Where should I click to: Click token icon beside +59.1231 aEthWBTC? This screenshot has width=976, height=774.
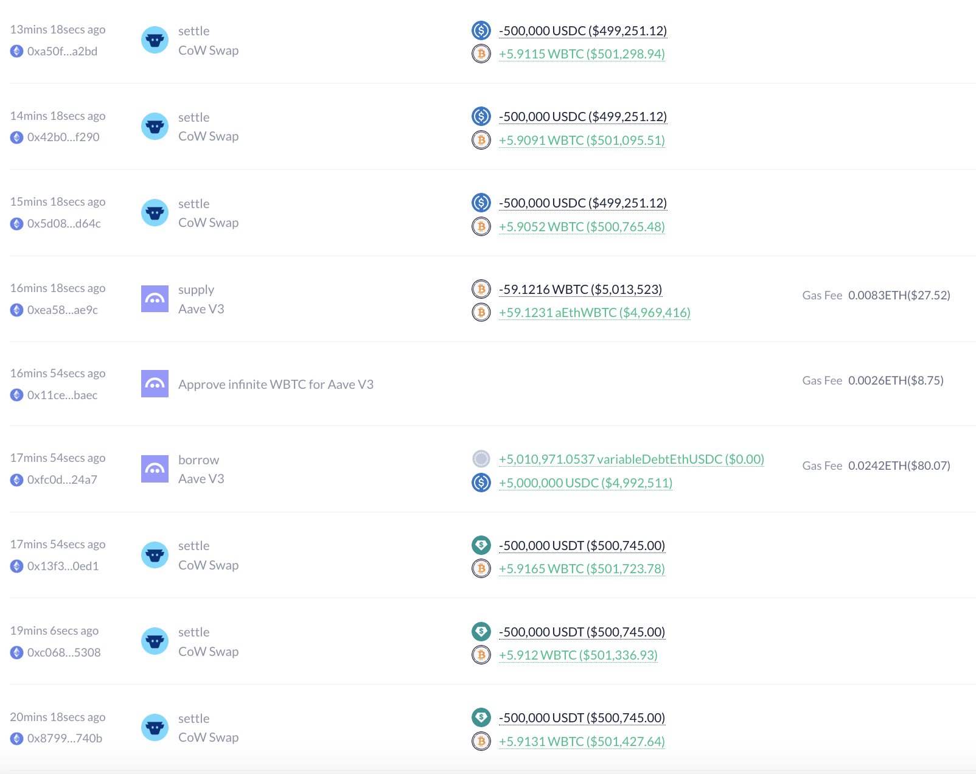[x=481, y=312]
